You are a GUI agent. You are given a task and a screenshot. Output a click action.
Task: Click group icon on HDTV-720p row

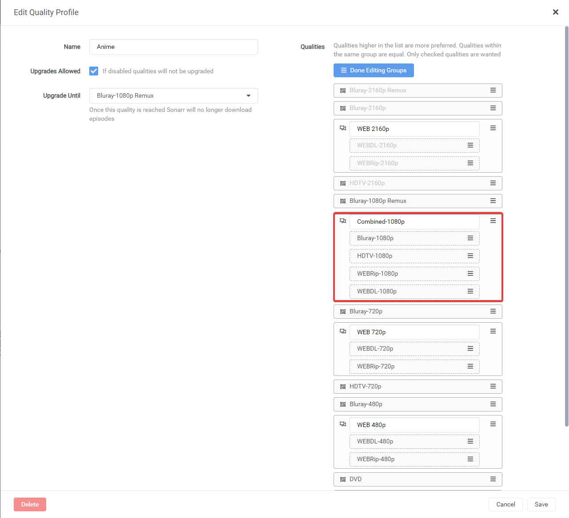point(343,387)
